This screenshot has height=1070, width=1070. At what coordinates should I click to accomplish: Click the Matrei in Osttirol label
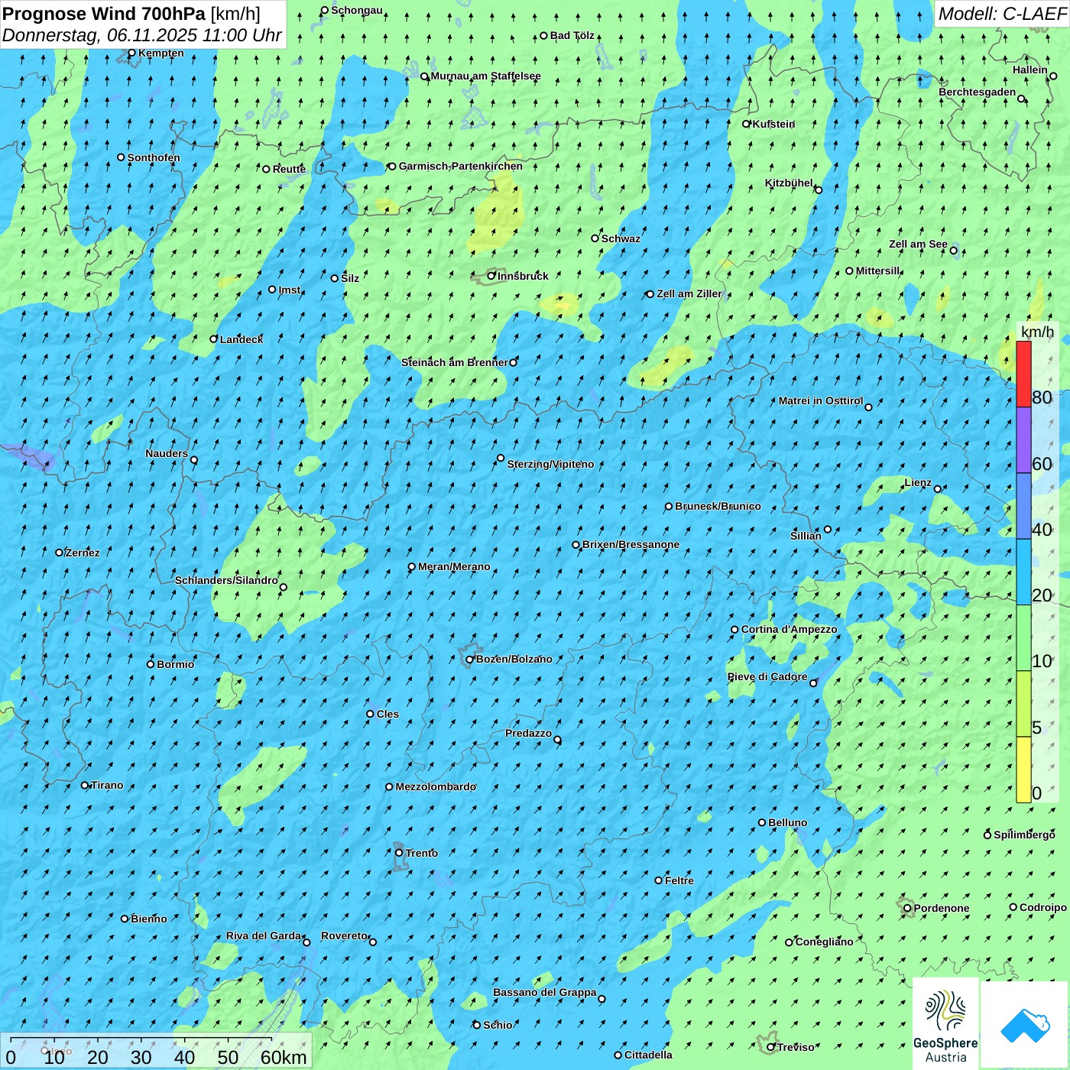(821, 400)
